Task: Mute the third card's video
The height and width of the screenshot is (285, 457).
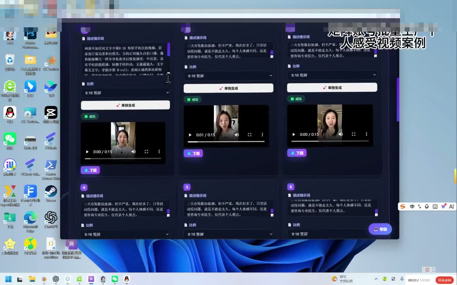Action: pos(341,134)
